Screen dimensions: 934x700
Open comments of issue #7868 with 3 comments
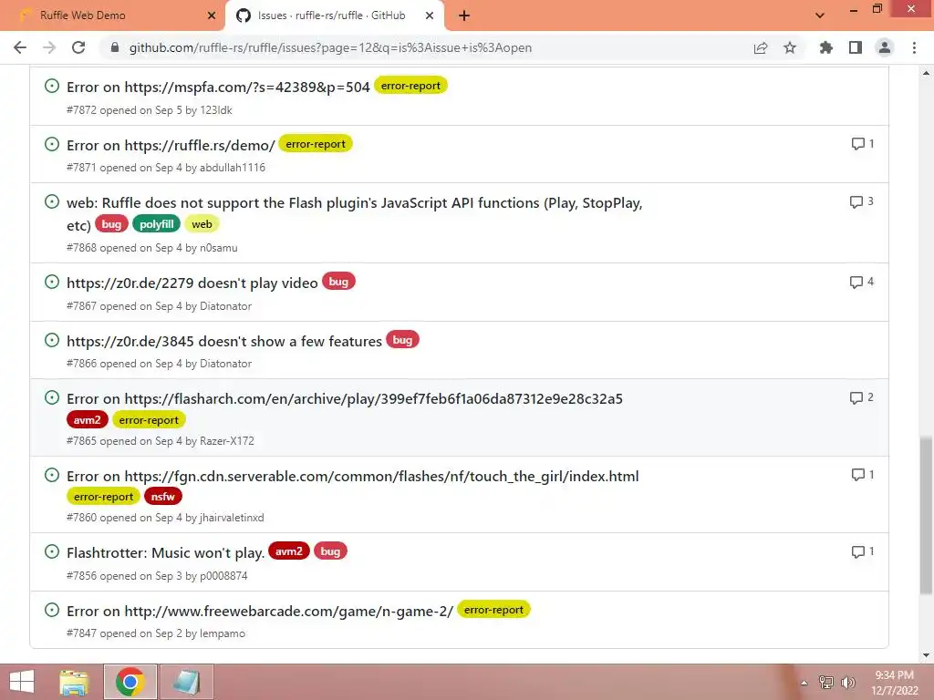point(861,201)
